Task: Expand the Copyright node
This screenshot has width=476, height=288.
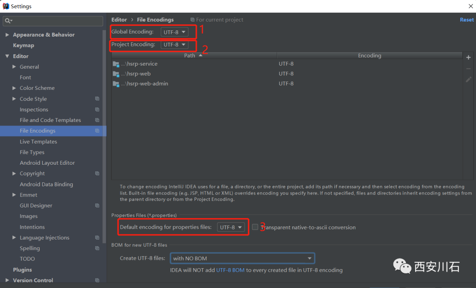Action: 14,174
